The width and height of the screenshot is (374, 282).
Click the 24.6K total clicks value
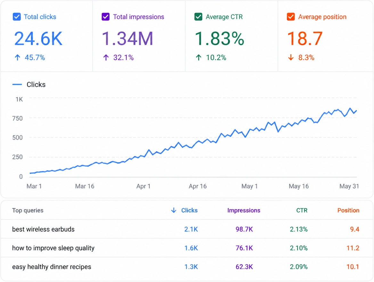coord(38,38)
